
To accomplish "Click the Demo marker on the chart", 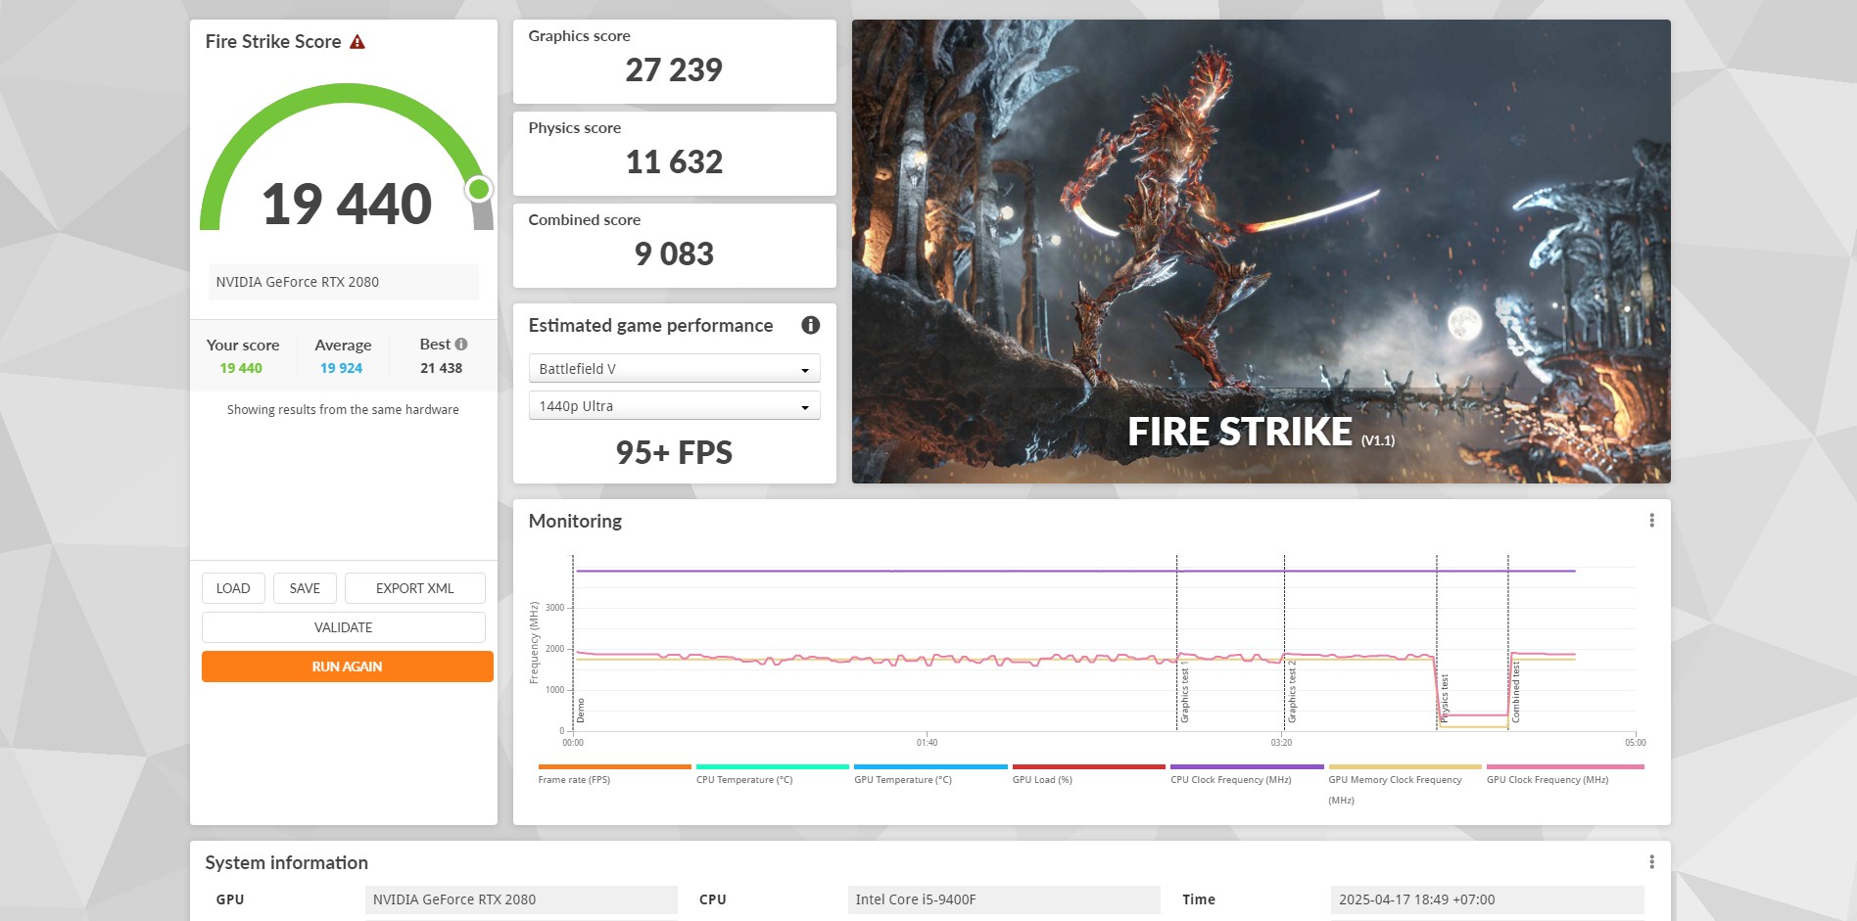I will point(580,711).
